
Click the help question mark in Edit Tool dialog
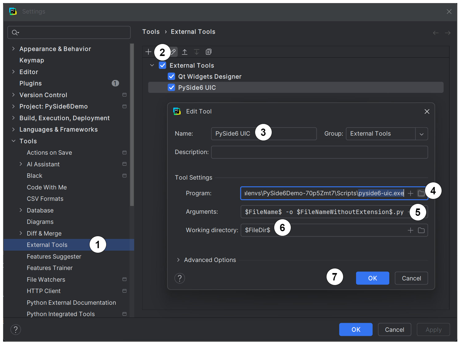tap(180, 278)
